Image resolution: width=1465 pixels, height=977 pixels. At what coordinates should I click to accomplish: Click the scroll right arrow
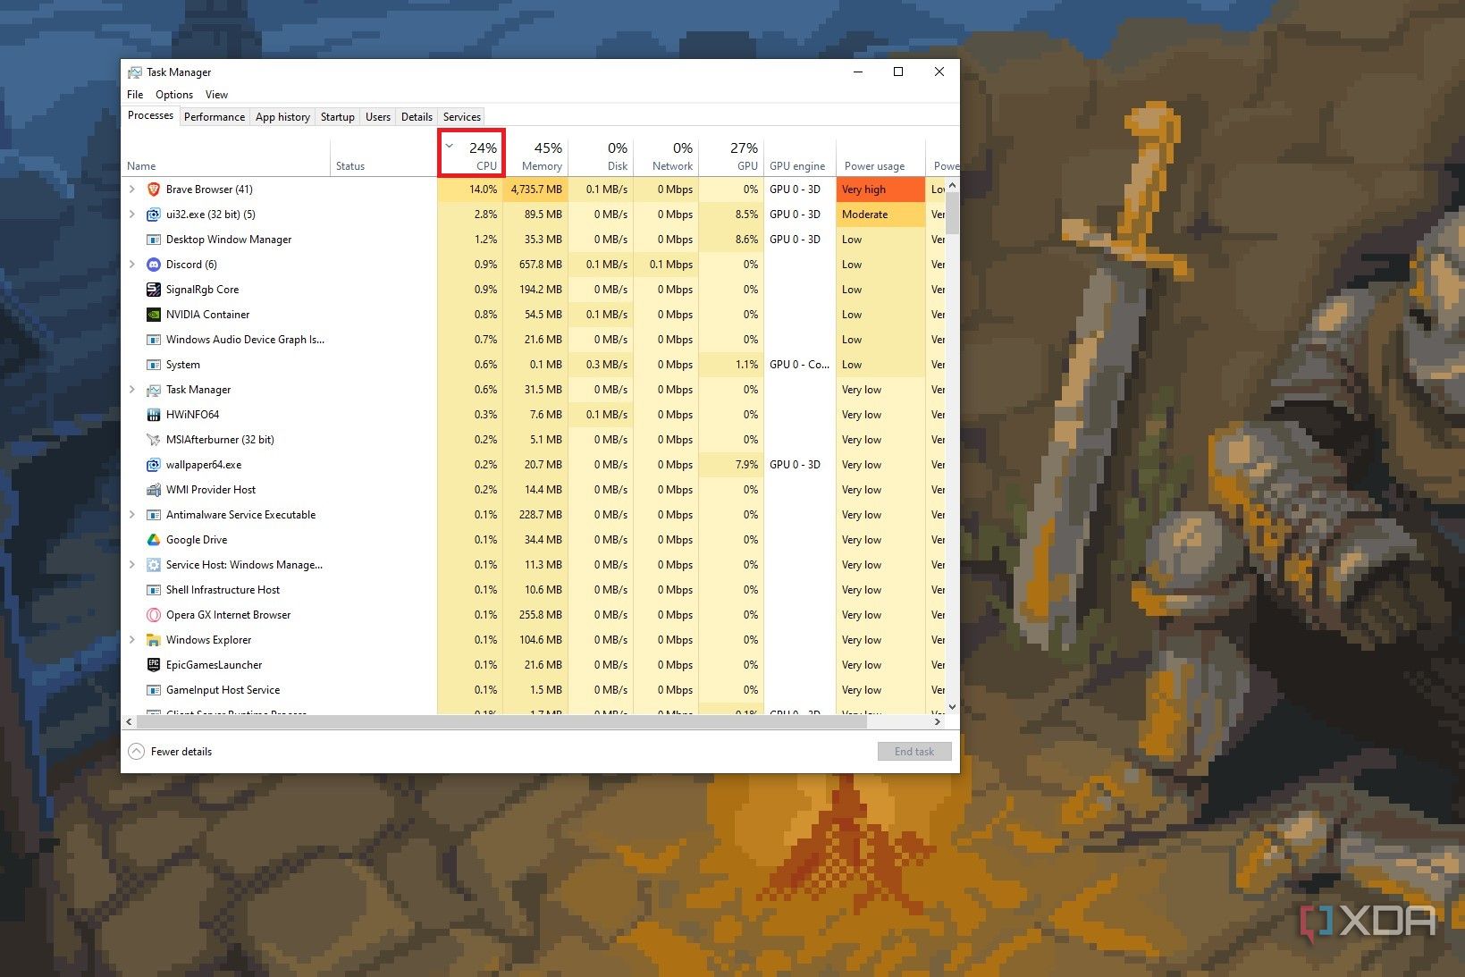937,721
